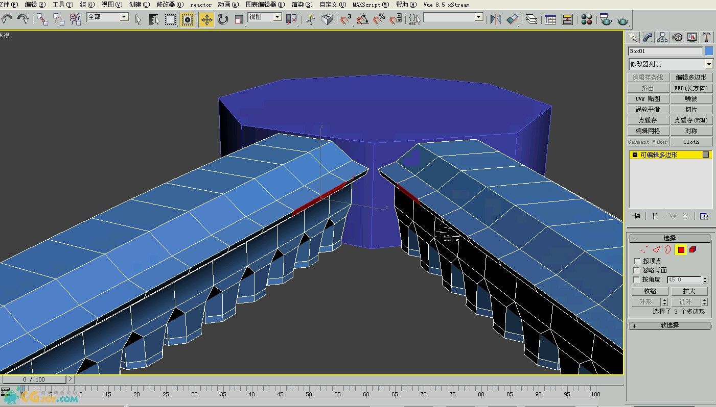The height and width of the screenshot is (407, 716).
Task: Open Select by Name list icon
Action: [x=154, y=19]
